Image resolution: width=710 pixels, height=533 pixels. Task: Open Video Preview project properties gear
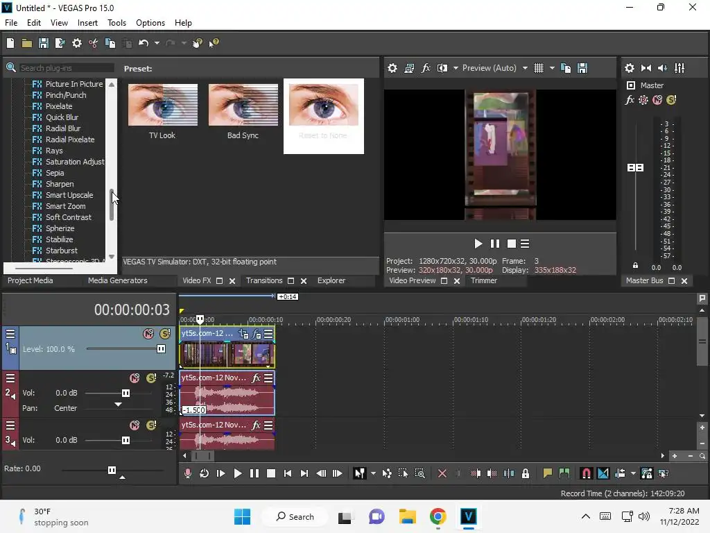392,68
